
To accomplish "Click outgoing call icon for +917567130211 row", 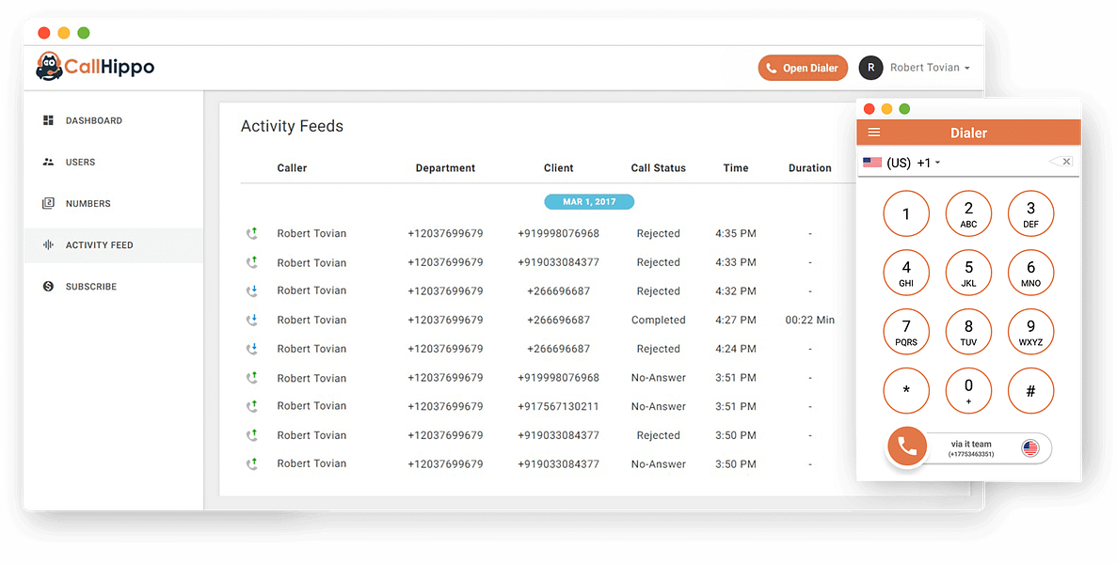I will click(252, 406).
